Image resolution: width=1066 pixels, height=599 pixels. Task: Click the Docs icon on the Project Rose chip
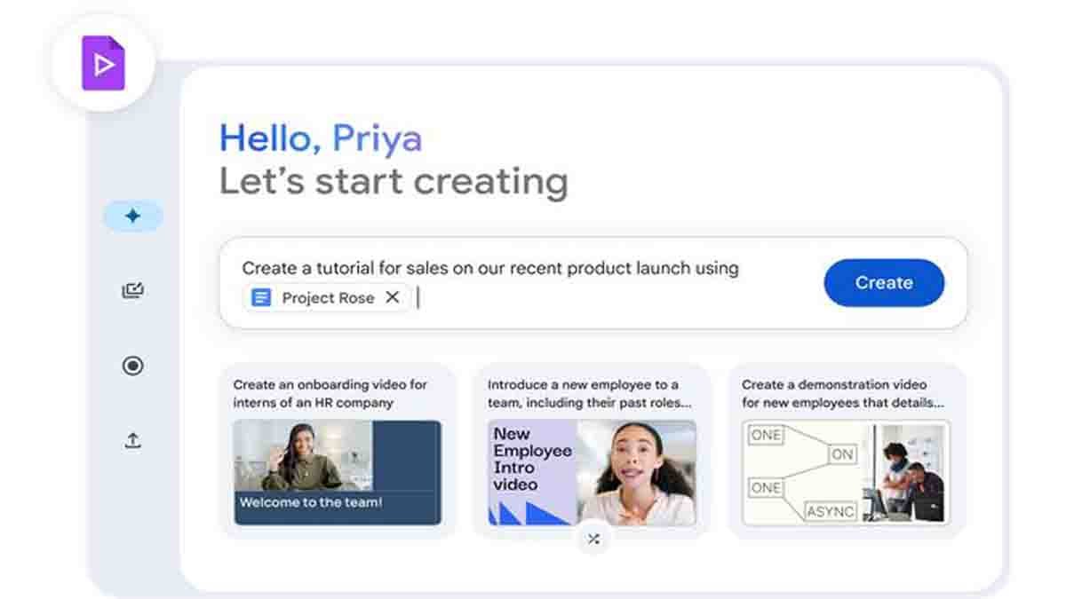(x=262, y=297)
